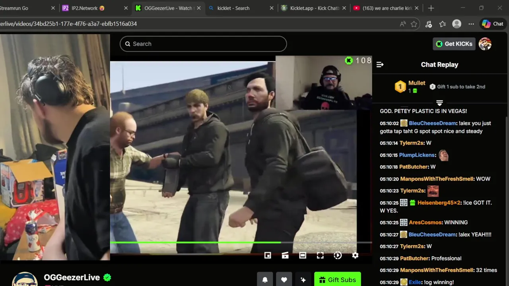This screenshot has width=509, height=286.
Task: Click the clip creation clapperboard icon
Action: tap(285, 255)
